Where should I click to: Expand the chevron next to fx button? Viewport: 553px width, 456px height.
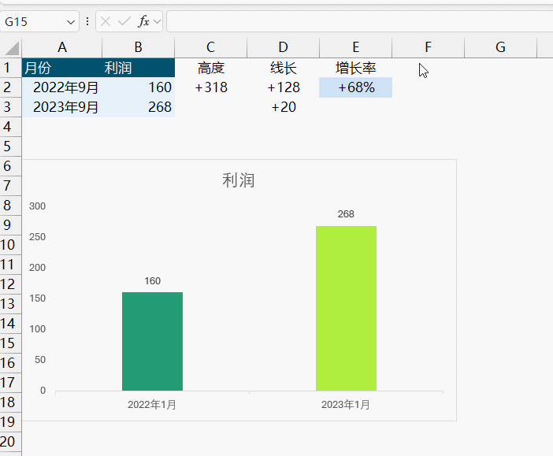click(158, 21)
